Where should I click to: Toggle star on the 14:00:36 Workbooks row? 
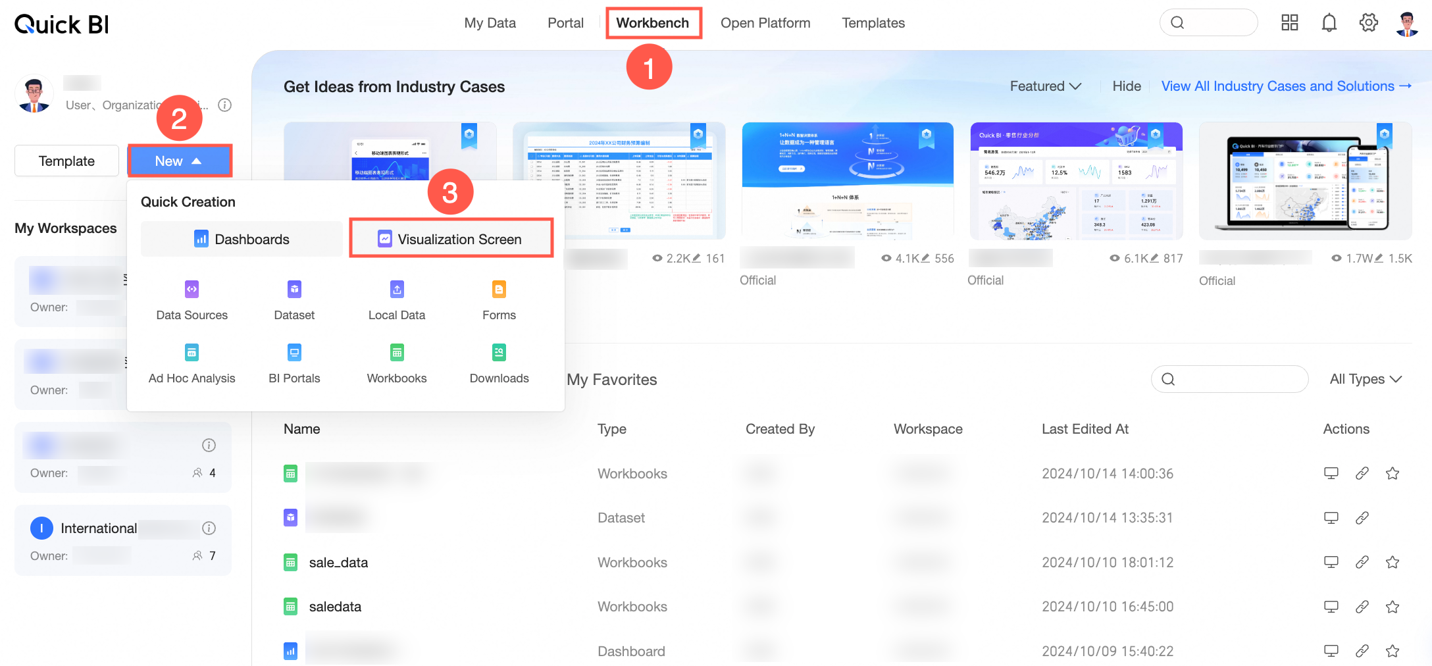coord(1393,473)
